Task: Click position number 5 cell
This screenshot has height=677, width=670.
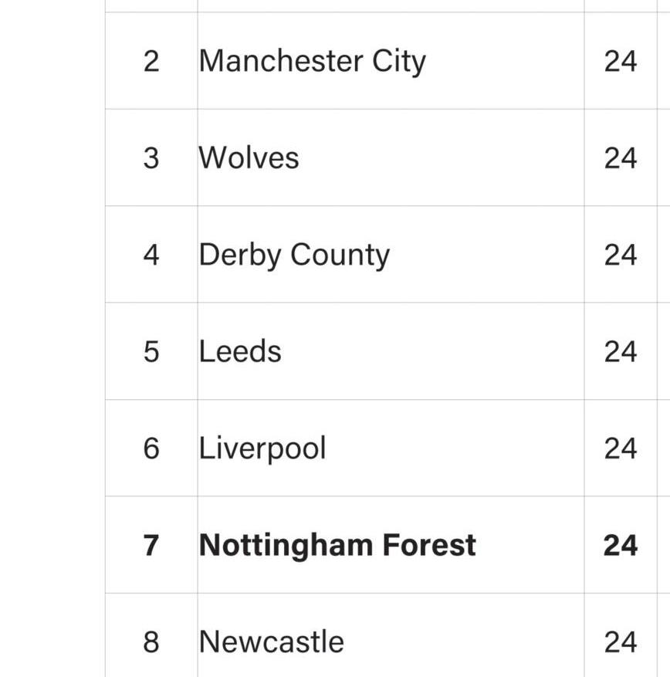Action: [x=151, y=352]
